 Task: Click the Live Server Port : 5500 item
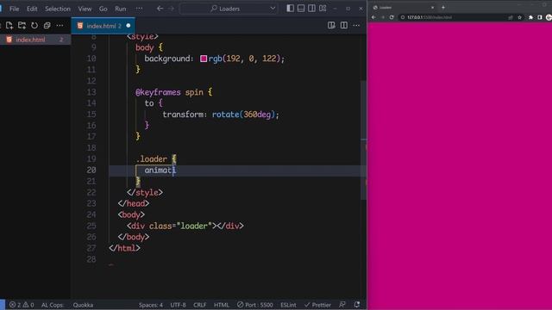[x=255, y=305]
